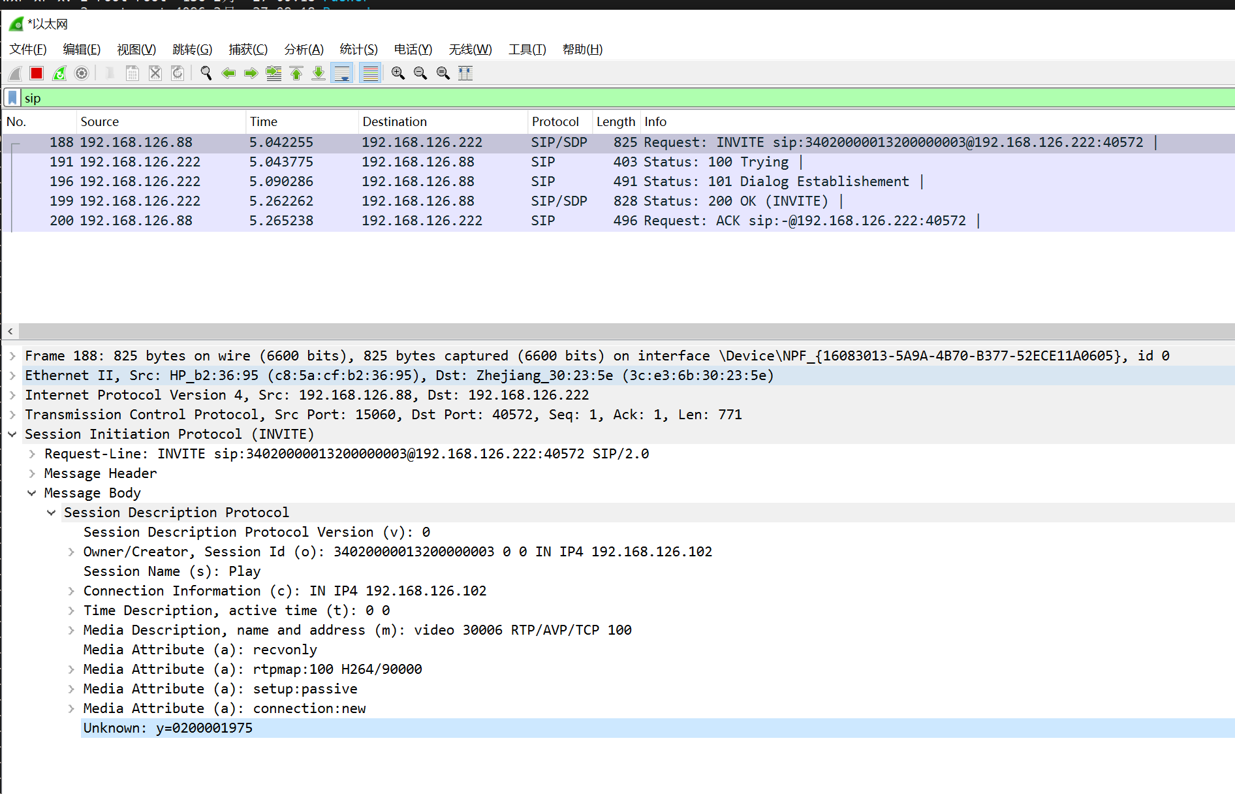1235x794 pixels.
Task: Expand the Transmission Control Protocol layer
Action: [12, 414]
